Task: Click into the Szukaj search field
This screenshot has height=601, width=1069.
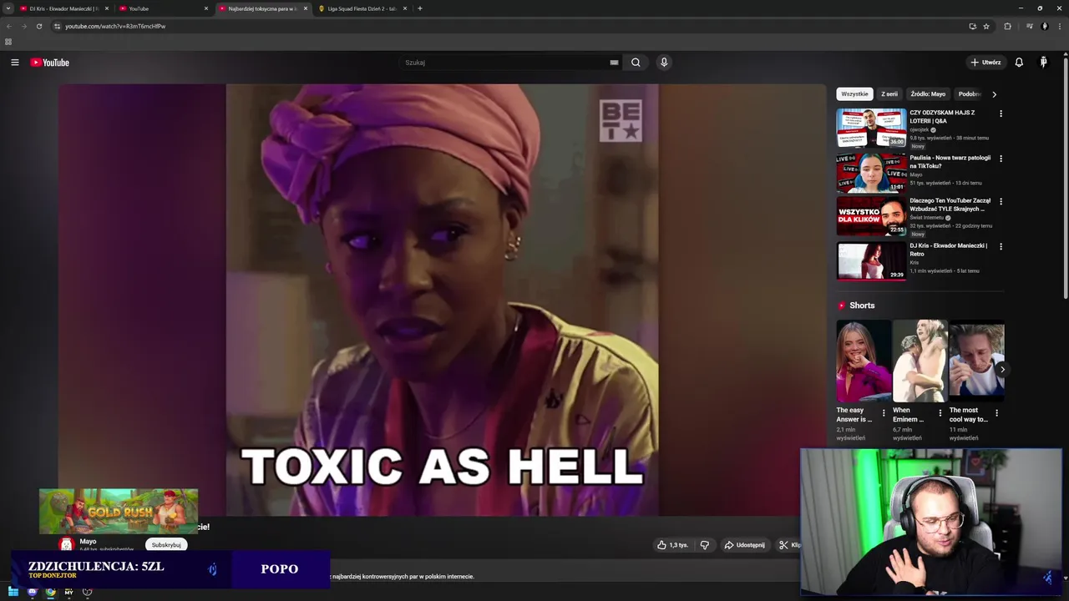Action: coord(505,63)
